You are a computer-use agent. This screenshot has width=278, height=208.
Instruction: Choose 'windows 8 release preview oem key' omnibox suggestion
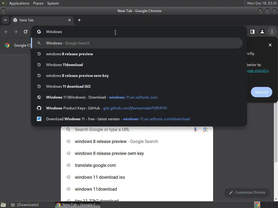point(137,76)
